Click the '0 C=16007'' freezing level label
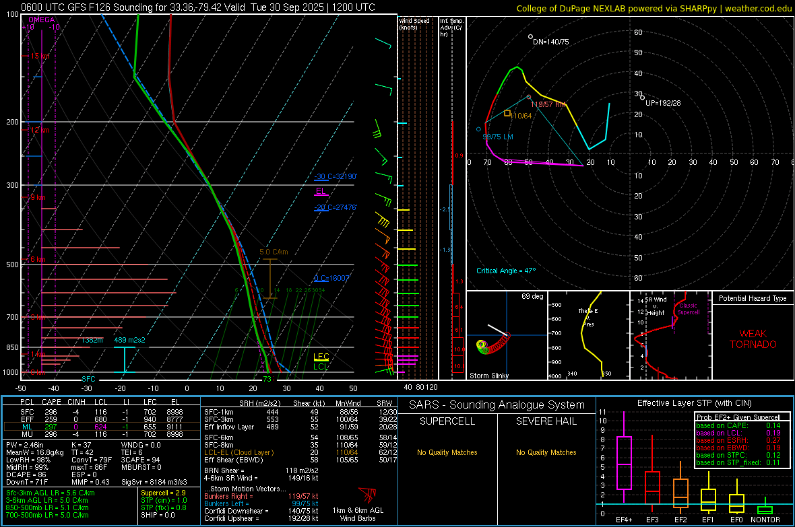 tap(332, 278)
